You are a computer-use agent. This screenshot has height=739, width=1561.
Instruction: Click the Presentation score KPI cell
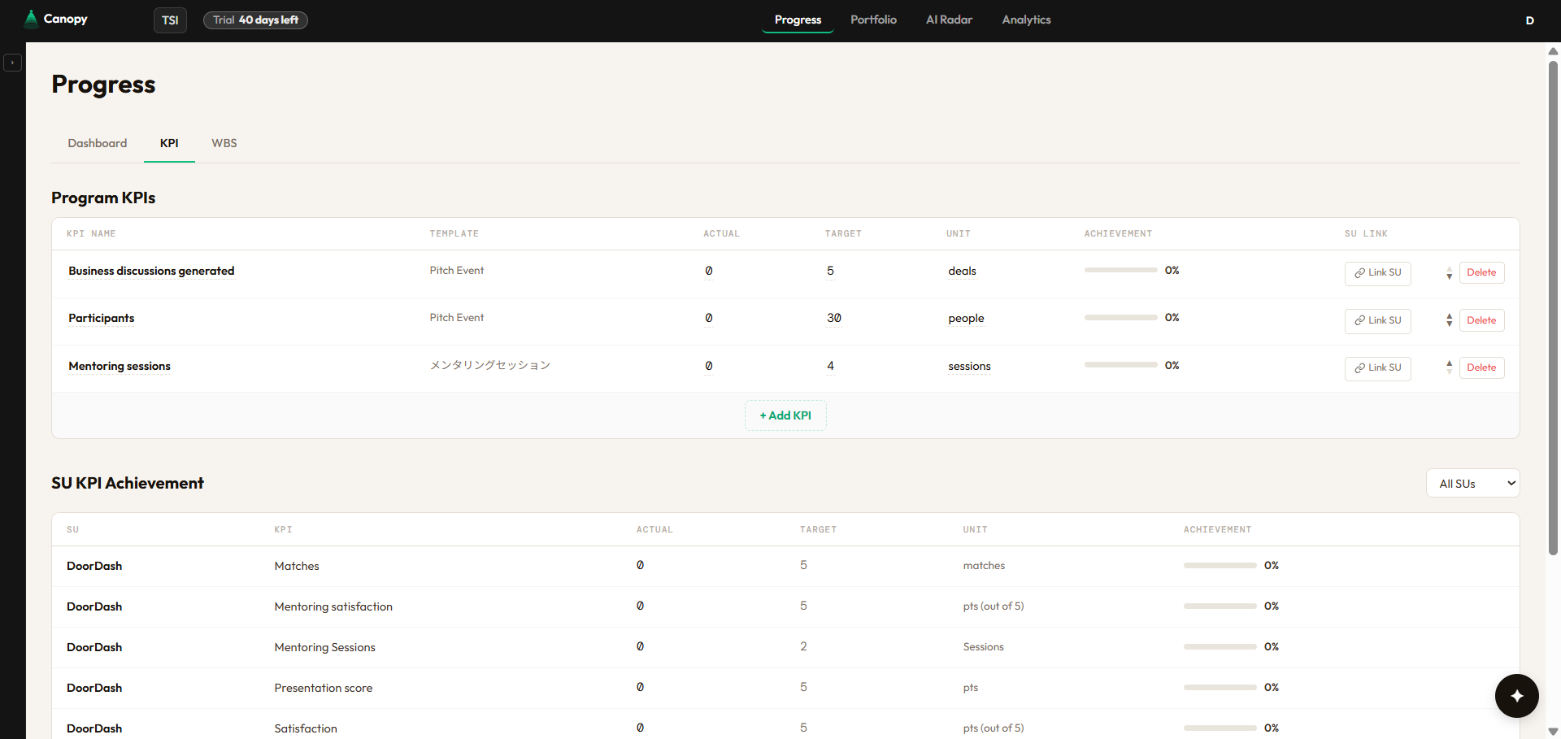pos(324,688)
